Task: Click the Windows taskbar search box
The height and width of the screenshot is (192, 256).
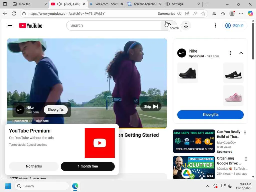Action: click(x=42, y=186)
